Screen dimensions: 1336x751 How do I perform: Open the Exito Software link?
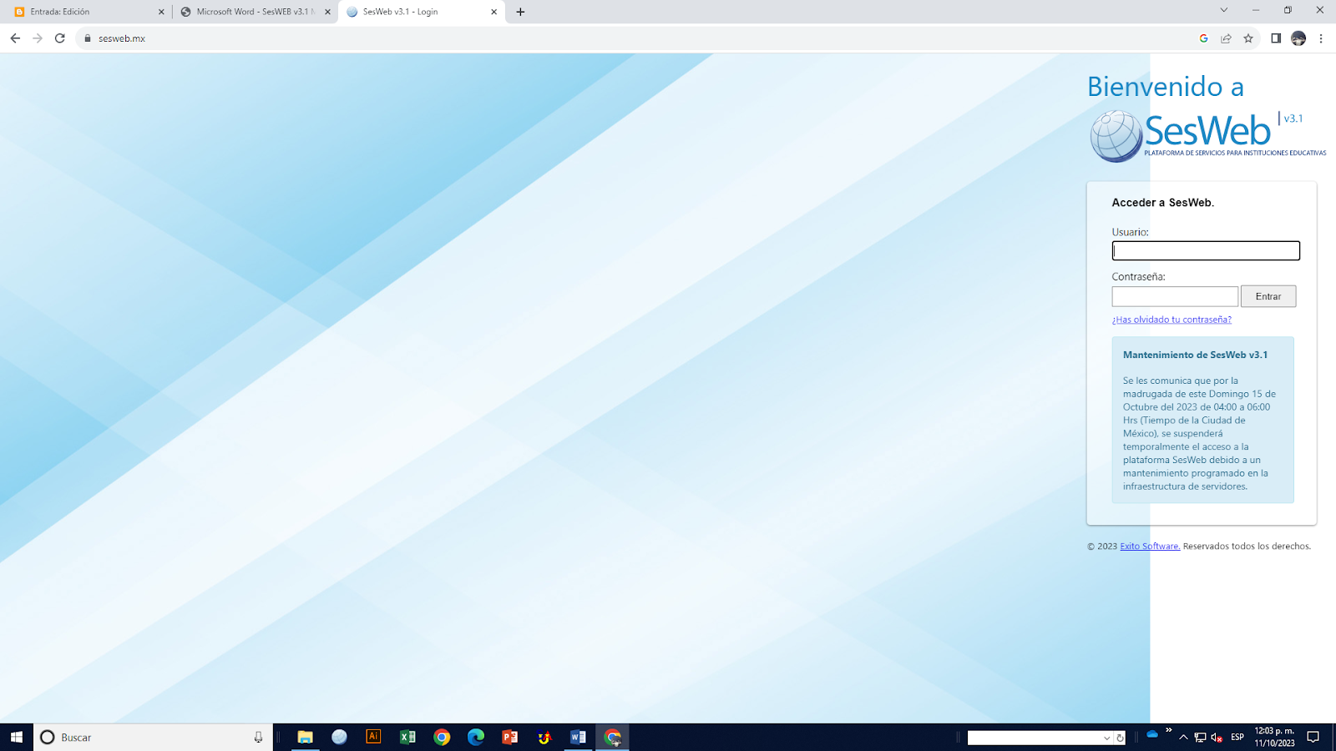tap(1150, 546)
